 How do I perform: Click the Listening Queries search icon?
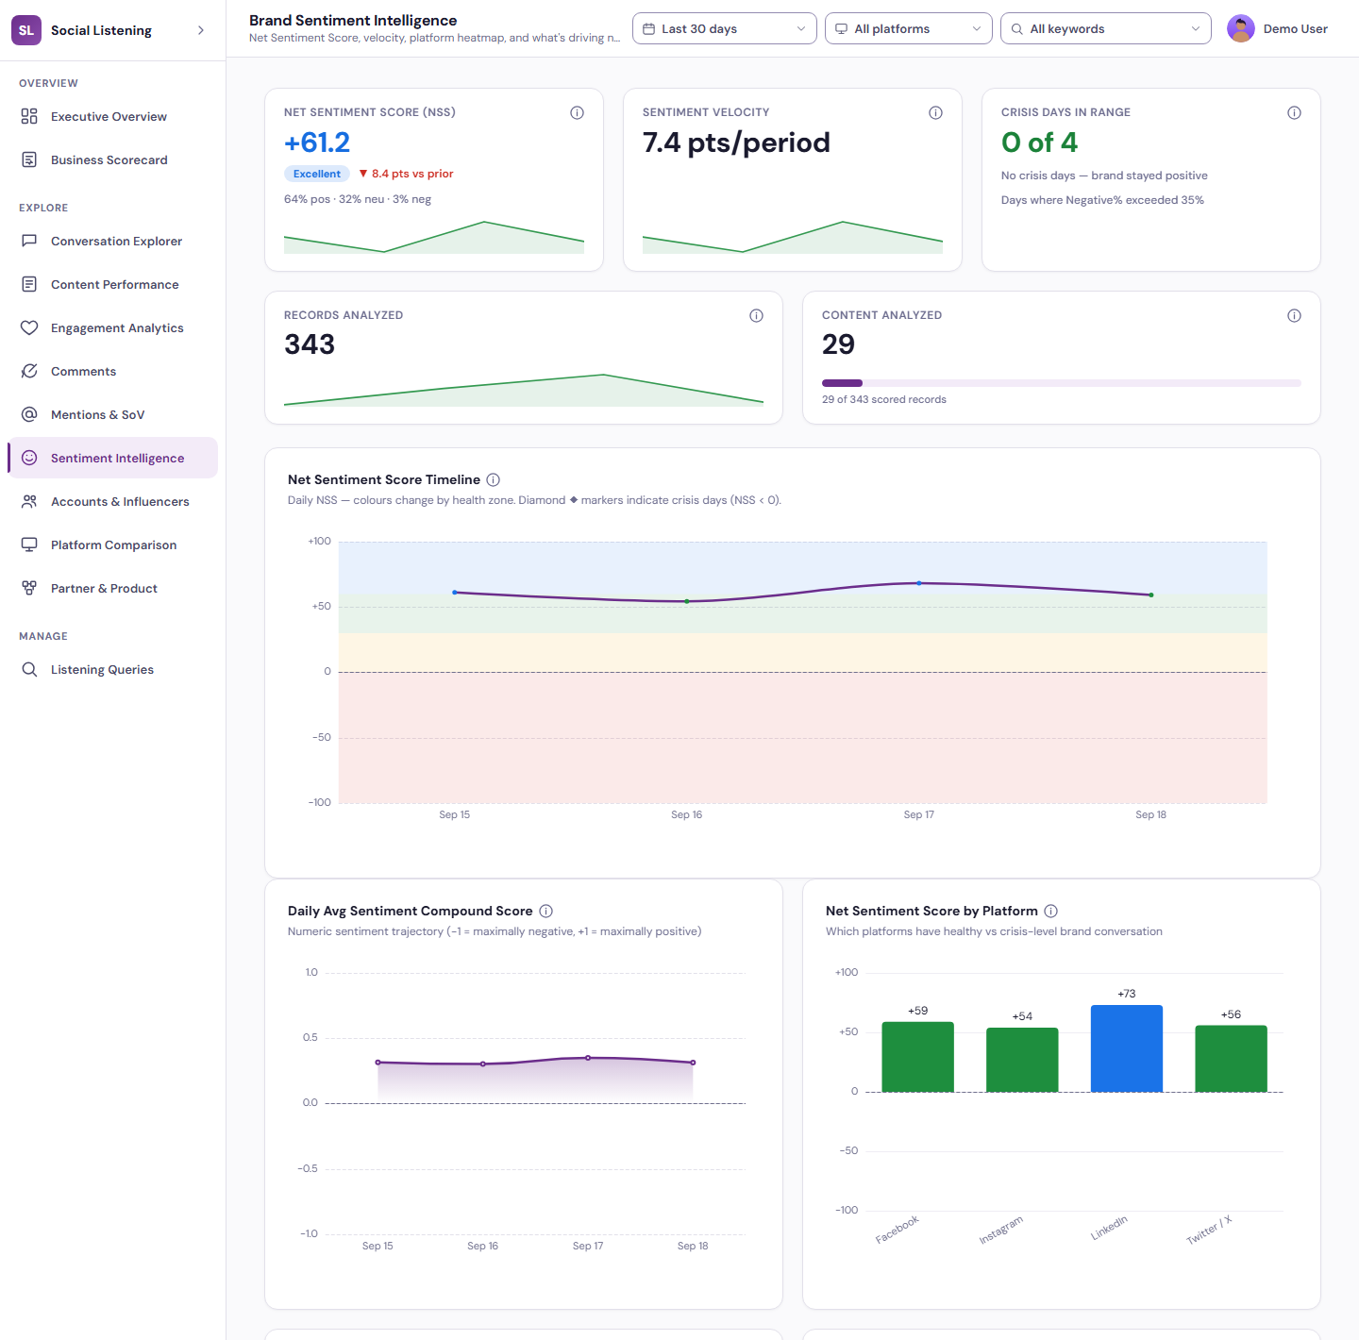[29, 670]
